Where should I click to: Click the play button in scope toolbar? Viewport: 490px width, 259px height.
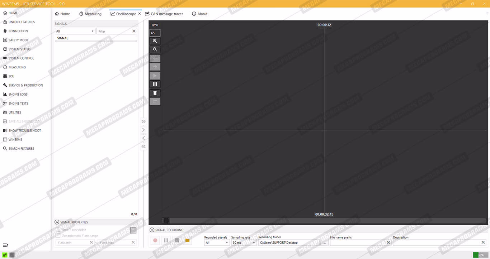coord(155,76)
